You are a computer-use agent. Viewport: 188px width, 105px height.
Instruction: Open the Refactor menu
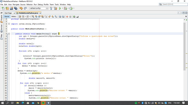coord(29,5)
